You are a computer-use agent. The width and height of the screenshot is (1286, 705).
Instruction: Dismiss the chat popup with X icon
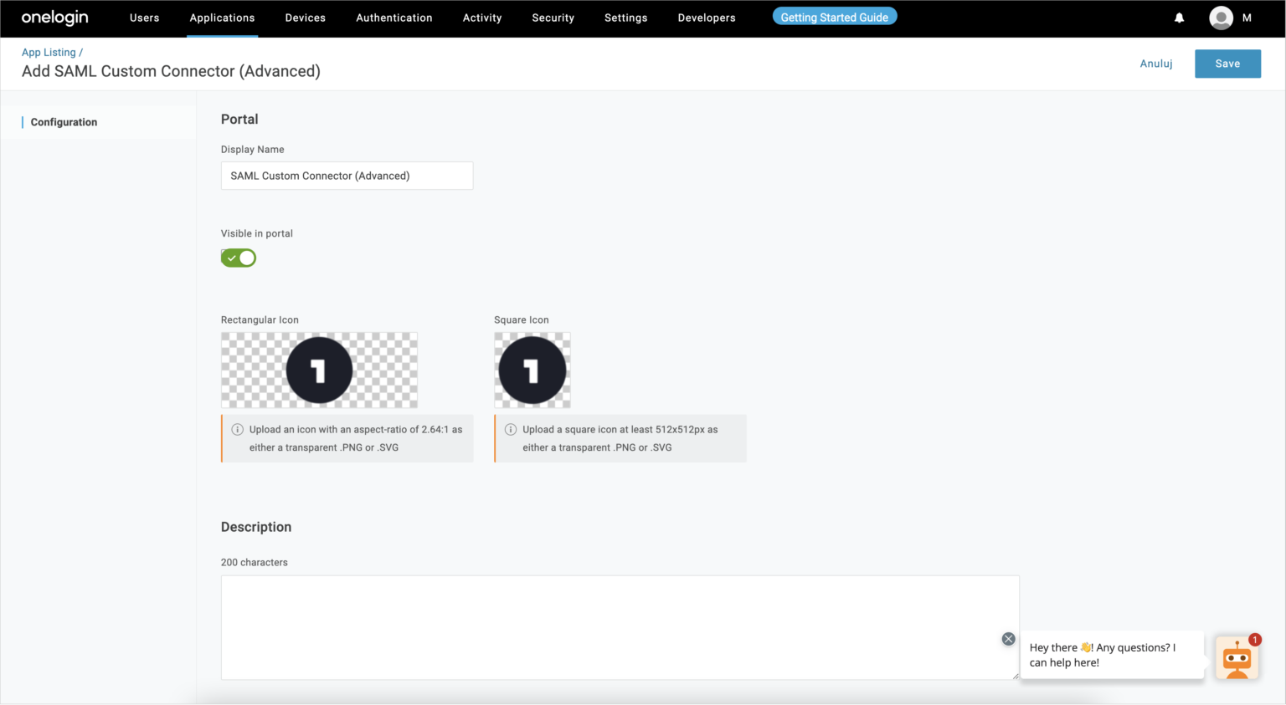[1008, 639]
